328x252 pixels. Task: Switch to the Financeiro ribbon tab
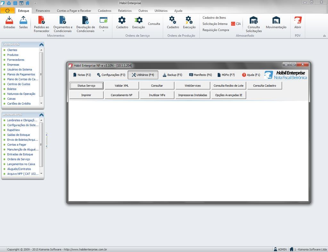coord(43,11)
